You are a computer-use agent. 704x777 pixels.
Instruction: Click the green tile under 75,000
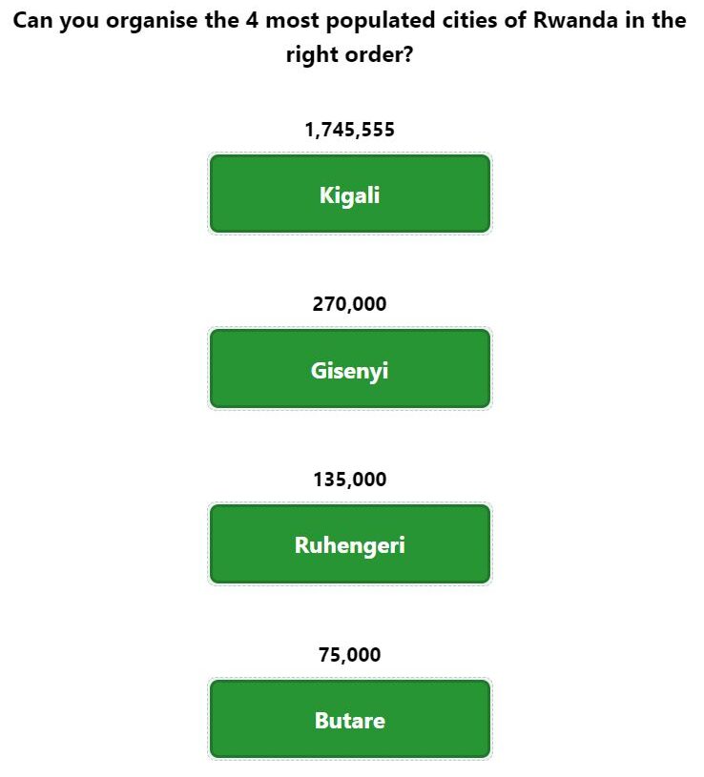pyautogui.click(x=350, y=719)
